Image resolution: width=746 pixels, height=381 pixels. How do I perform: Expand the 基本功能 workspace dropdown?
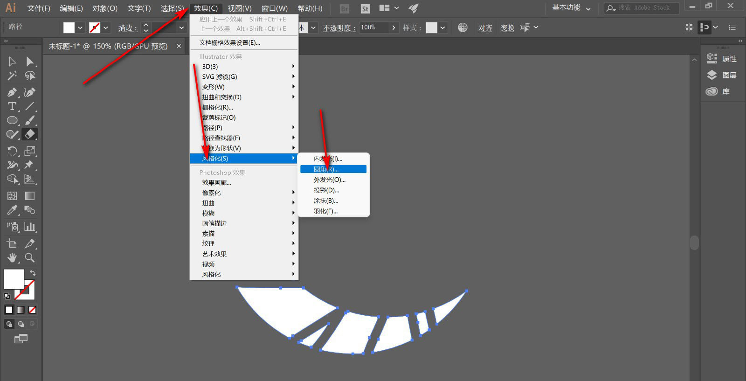click(x=571, y=8)
